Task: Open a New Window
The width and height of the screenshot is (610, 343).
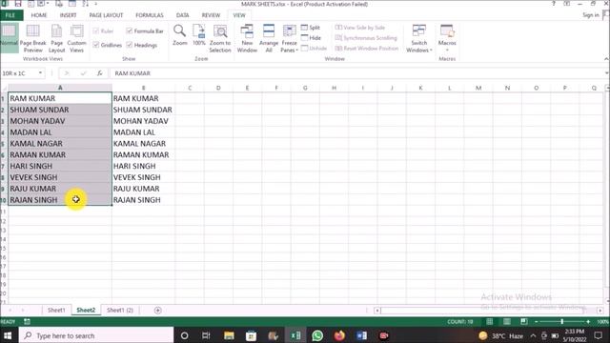Action: [x=247, y=38]
